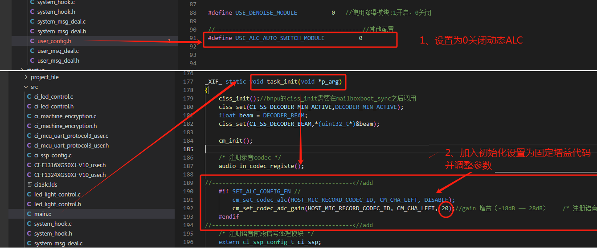Click the C icon of led_light_control.h
597x248 pixels.
pyautogui.click(x=29, y=204)
